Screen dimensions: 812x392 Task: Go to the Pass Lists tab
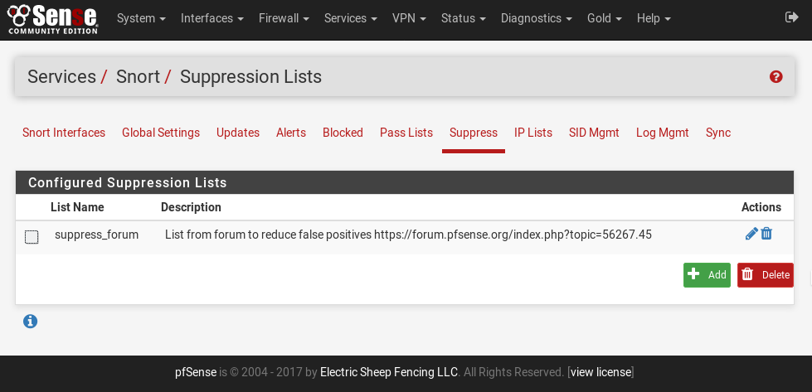tap(406, 133)
